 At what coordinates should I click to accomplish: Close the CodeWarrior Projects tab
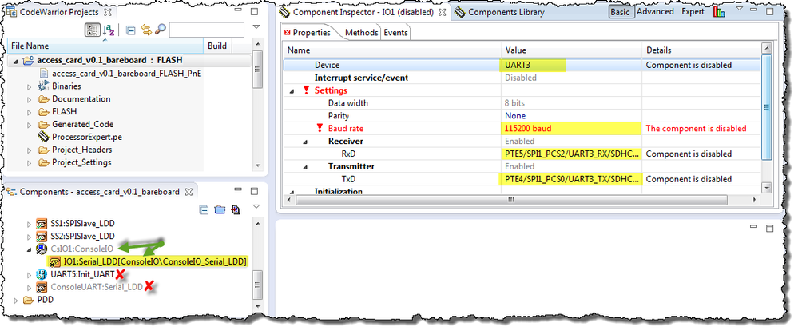click(108, 11)
